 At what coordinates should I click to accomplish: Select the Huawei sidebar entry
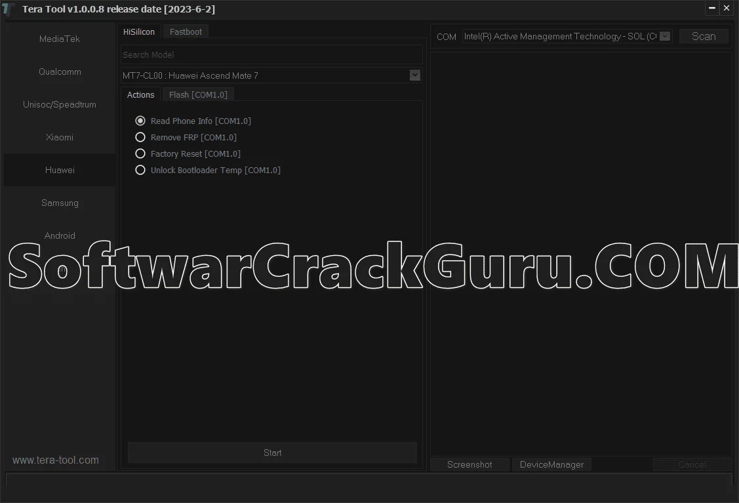60,171
